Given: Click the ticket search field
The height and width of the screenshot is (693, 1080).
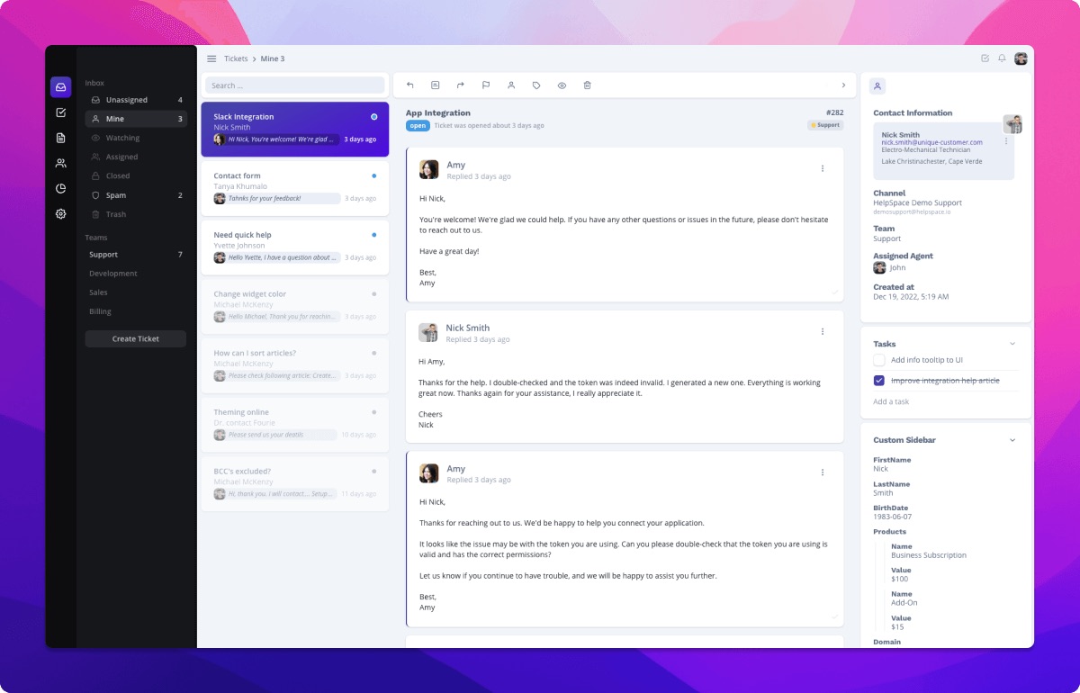Looking at the screenshot, I should coord(294,84).
